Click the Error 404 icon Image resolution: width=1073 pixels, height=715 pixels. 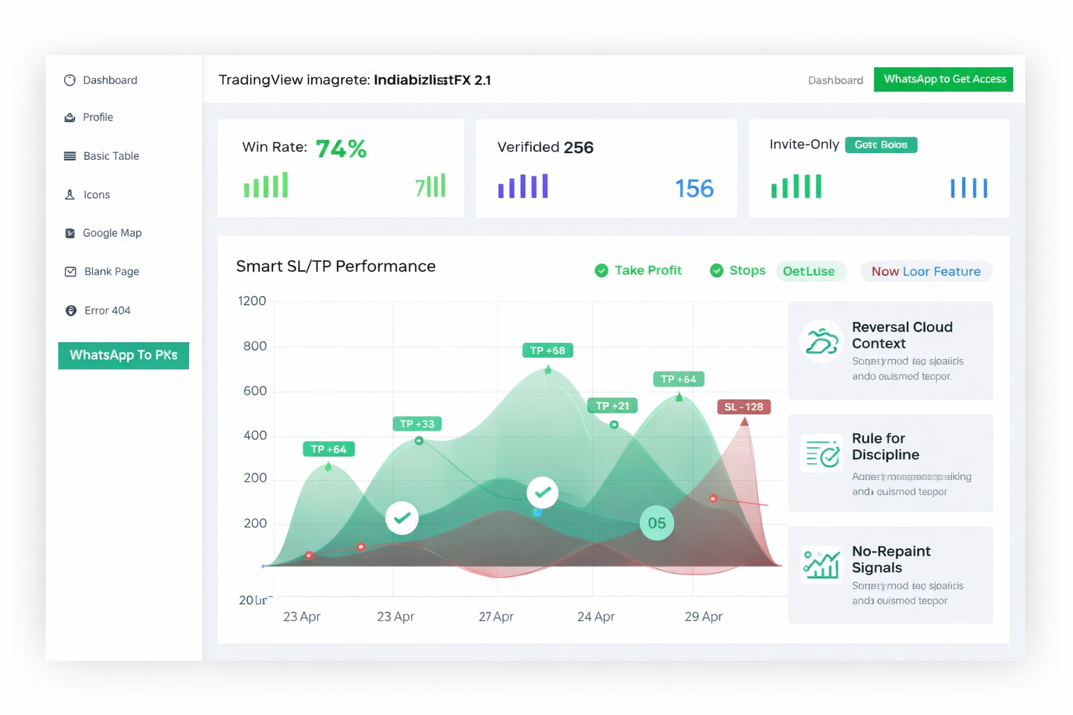71,311
